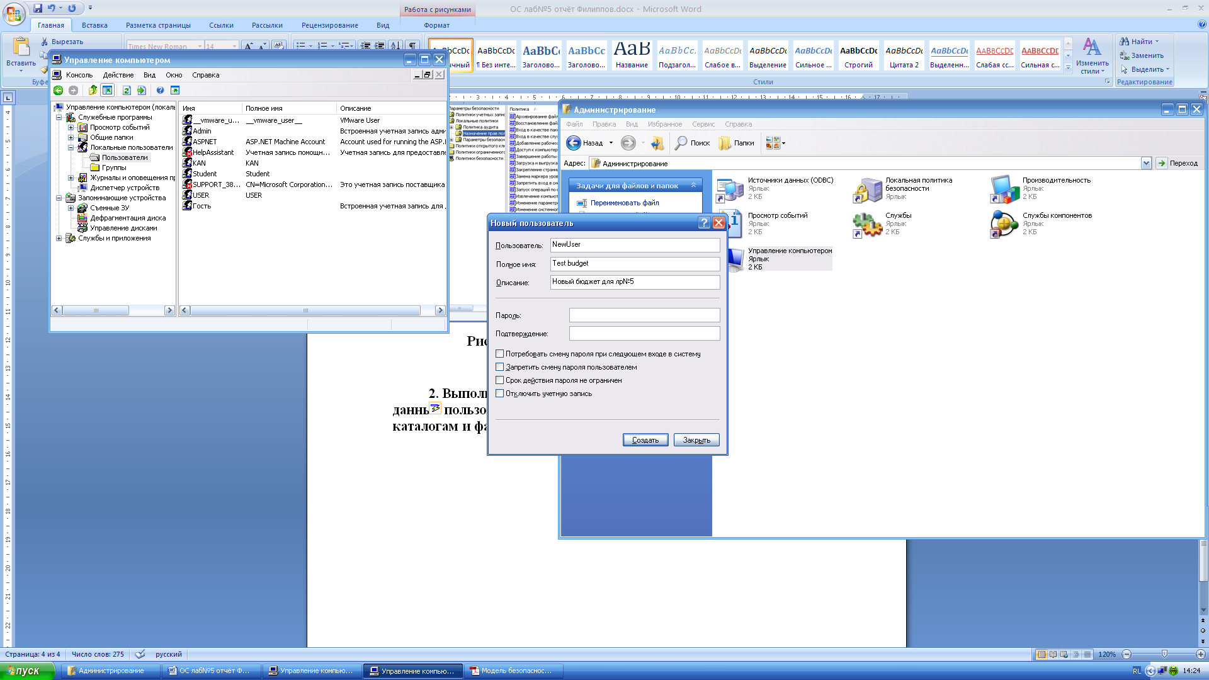The width and height of the screenshot is (1209, 680).
Task: Click the Назад button in Администрирование window
Action: pyautogui.click(x=589, y=143)
